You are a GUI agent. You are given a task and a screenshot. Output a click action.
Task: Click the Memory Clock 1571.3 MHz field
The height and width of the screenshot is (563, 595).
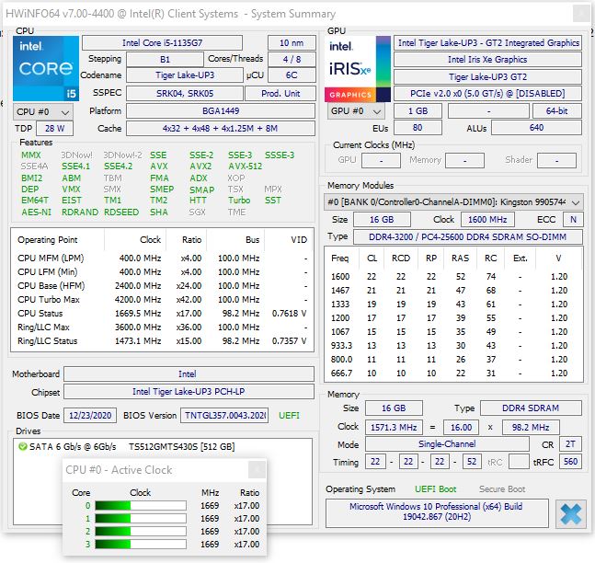394,428
